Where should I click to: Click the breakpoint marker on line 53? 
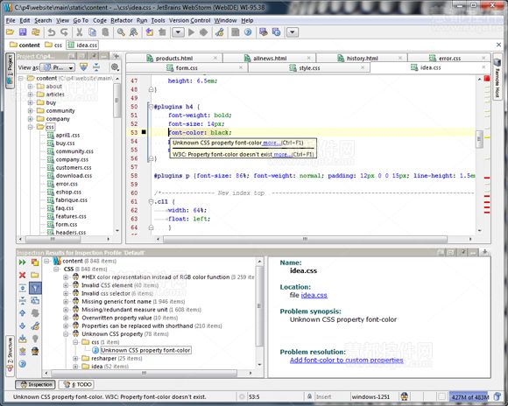pyautogui.click(x=144, y=132)
